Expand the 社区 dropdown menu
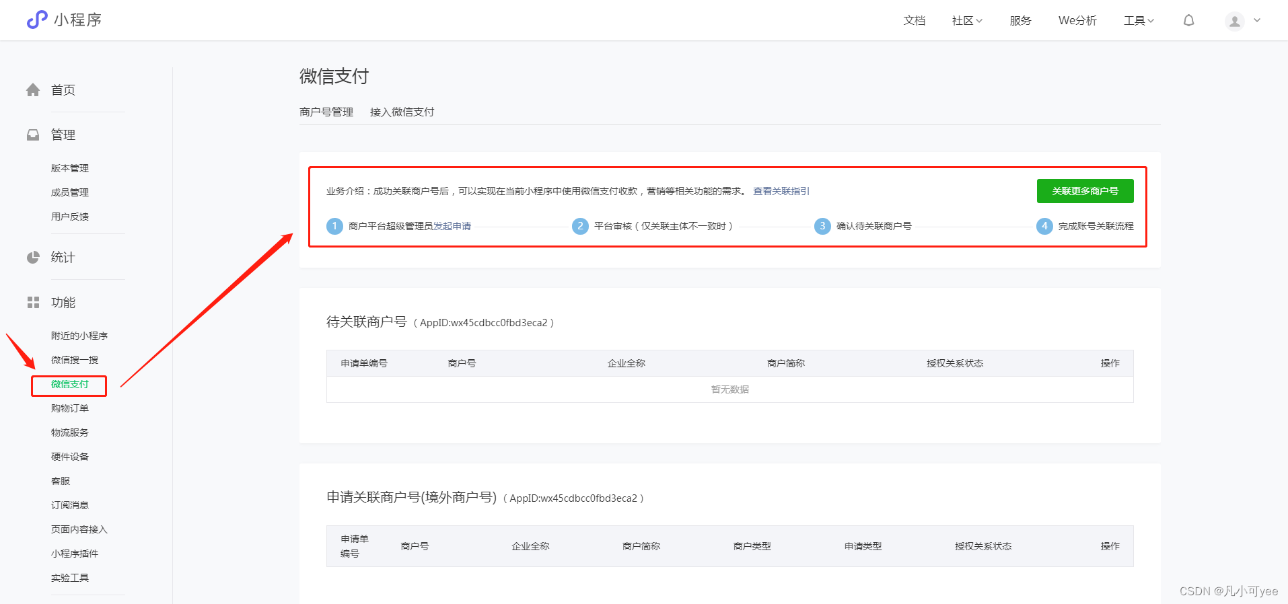The image size is (1288, 604). click(x=967, y=20)
